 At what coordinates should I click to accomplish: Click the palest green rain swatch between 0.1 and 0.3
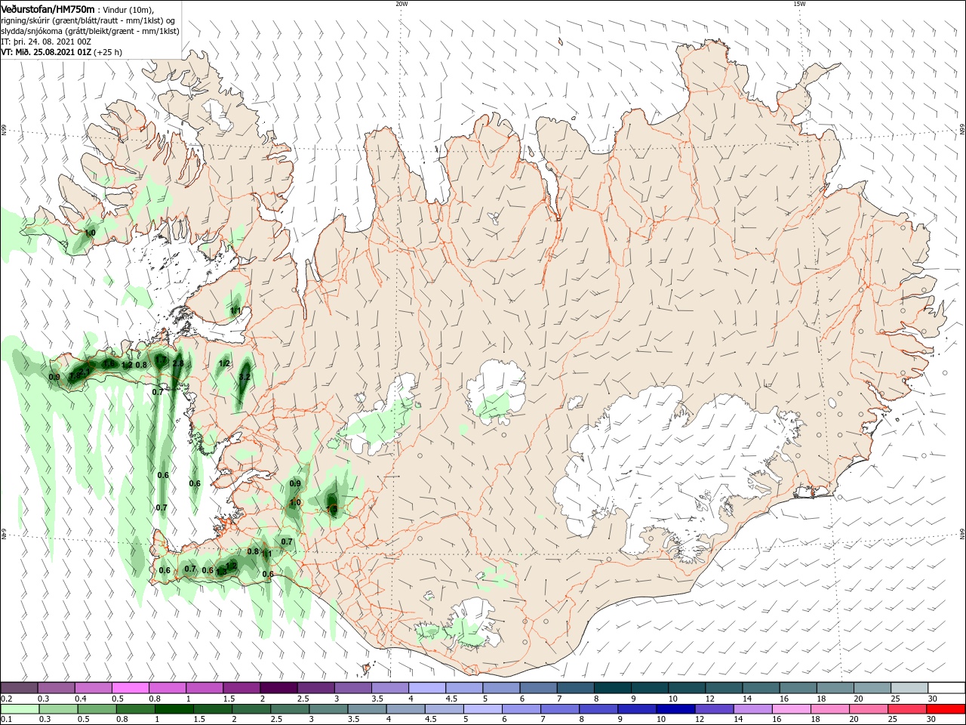click(19, 708)
